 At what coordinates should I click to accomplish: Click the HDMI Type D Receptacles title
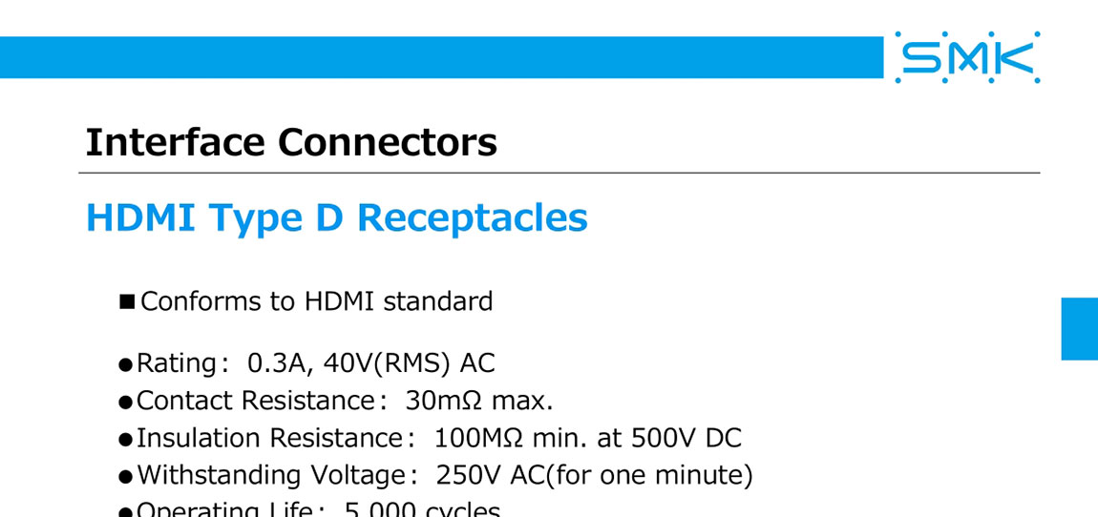pyautogui.click(x=336, y=217)
